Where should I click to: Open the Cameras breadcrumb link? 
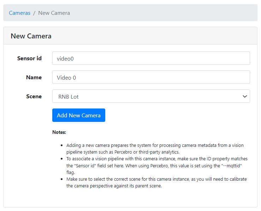click(x=19, y=13)
